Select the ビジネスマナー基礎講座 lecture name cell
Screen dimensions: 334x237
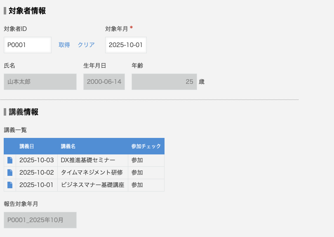pos(92,185)
